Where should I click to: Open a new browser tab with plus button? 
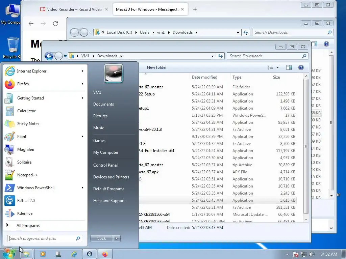coord(195,9)
